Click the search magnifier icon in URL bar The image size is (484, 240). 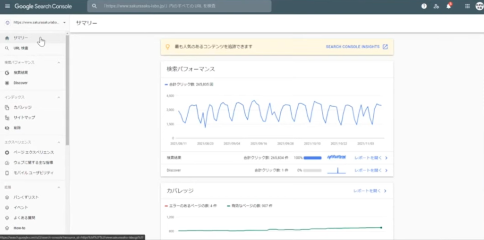pyautogui.click(x=95, y=6)
